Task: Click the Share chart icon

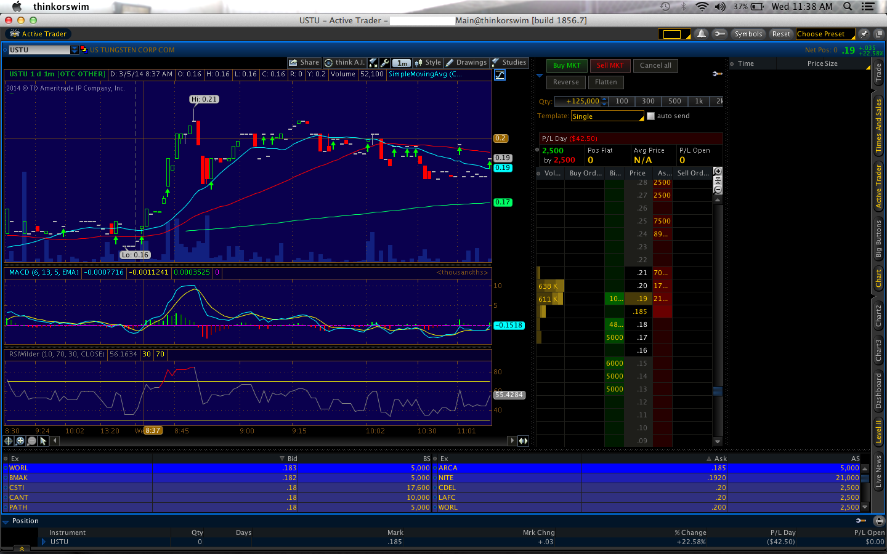Action: [x=304, y=63]
